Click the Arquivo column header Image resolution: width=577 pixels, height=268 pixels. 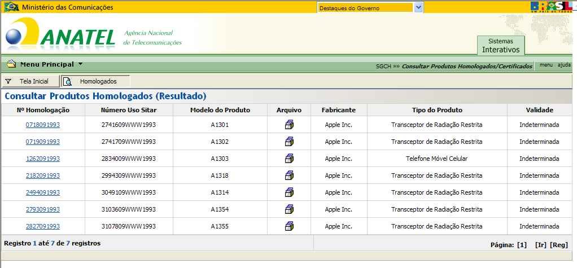click(289, 110)
